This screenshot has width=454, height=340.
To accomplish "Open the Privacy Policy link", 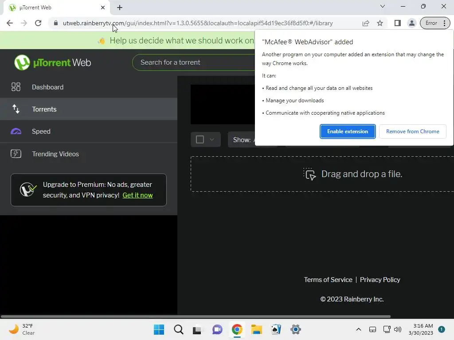I will pyautogui.click(x=380, y=280).
